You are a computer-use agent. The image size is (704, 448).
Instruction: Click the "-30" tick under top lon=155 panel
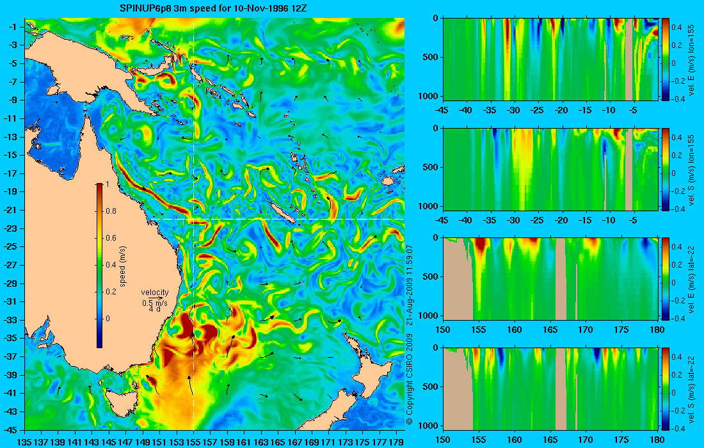pos(514,111)
